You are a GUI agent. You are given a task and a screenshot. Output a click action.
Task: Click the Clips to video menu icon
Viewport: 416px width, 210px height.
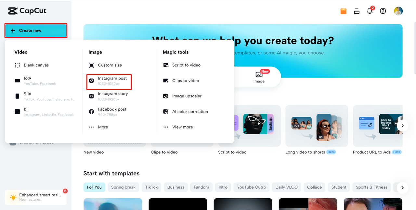[166, 80]
